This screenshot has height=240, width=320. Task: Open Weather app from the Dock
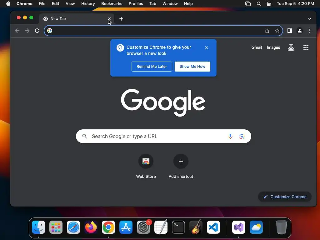(256, 227)
